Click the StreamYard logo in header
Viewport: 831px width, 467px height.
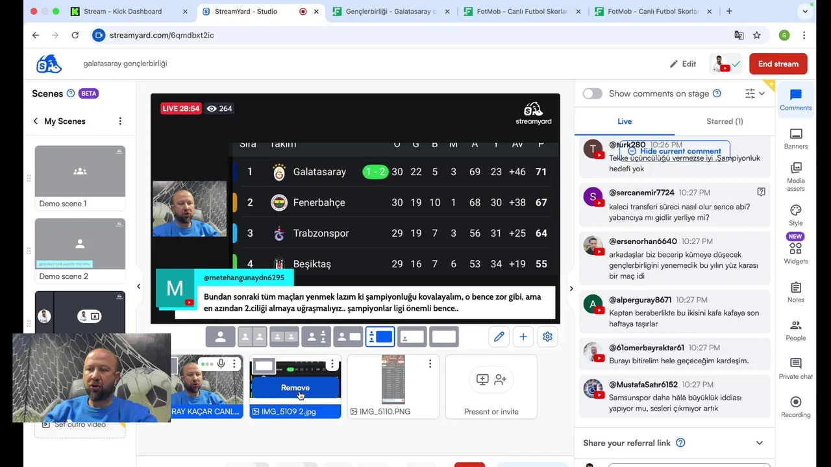(x=49, y=64)
